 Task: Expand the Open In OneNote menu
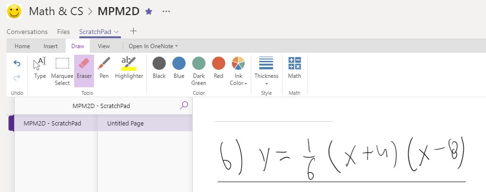click(153, 46)
